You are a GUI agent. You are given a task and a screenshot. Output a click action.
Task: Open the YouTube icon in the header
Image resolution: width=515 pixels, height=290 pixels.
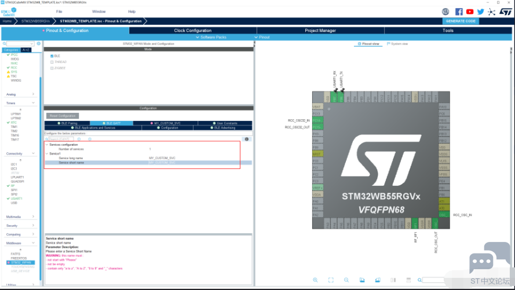470,12
